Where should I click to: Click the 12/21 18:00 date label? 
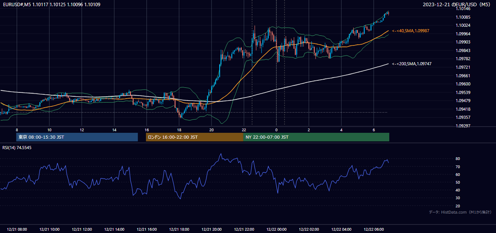click(x=179, y=230)
